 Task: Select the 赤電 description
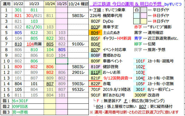pyautogui.click(x=107, y=84)
